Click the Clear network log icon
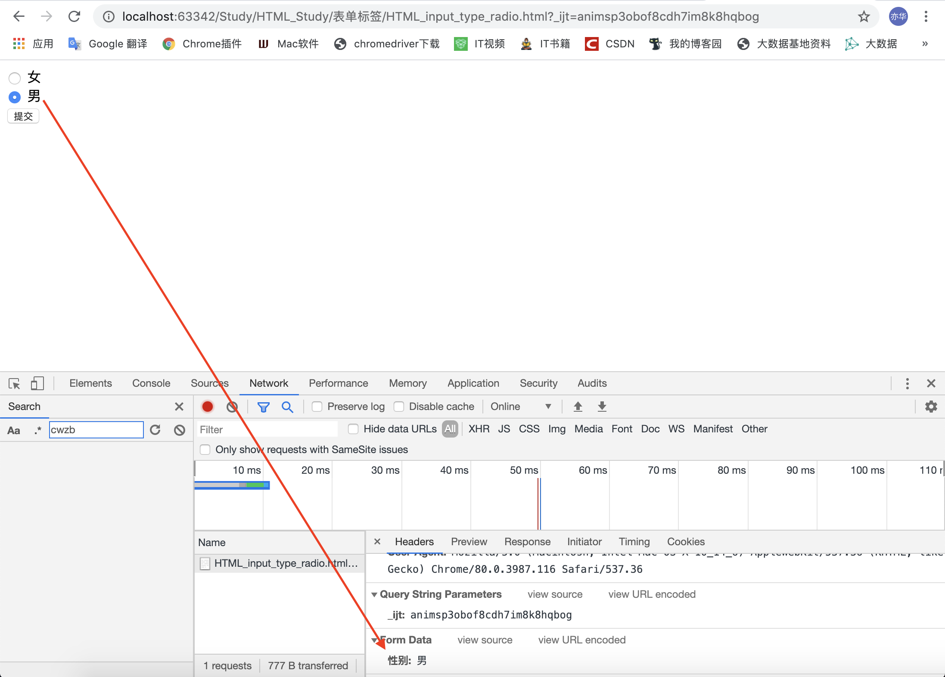Screen dimensions: 945x677 coord(232,407)
